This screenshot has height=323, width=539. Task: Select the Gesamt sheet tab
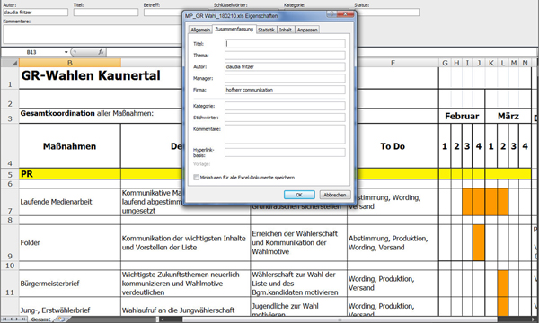tap(40, 319)
